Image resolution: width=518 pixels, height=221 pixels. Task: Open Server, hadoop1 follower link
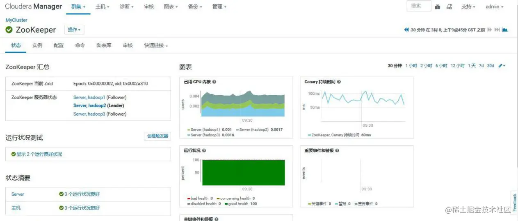(x=89, y=97)
